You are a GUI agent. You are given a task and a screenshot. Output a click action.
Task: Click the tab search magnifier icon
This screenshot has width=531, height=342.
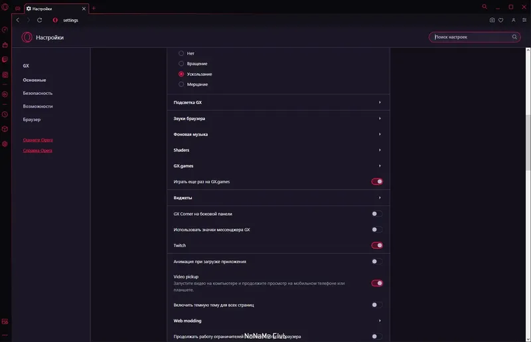coord(485,7)
